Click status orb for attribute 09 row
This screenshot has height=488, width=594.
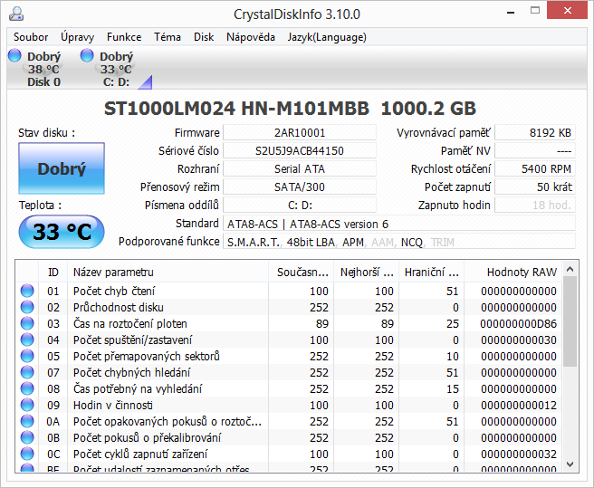pos(27,405)
